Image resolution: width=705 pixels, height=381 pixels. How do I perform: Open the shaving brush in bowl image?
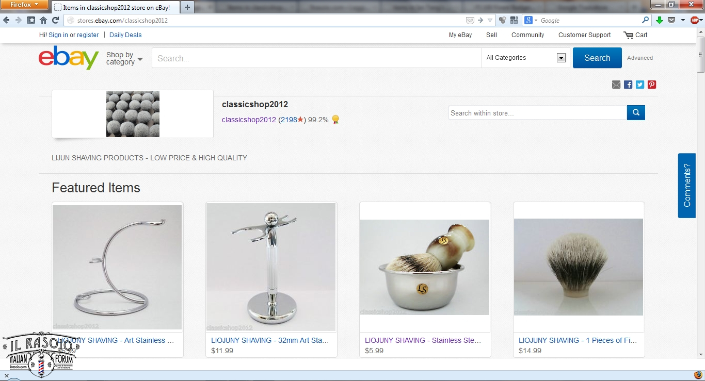point(425,267)
